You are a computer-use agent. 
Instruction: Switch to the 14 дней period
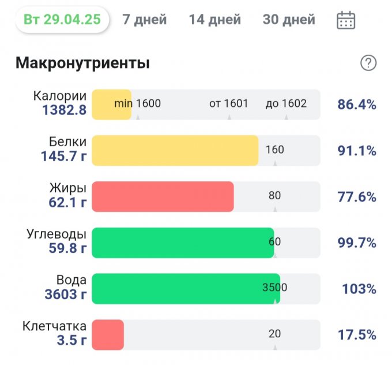(x=214, y=20)
